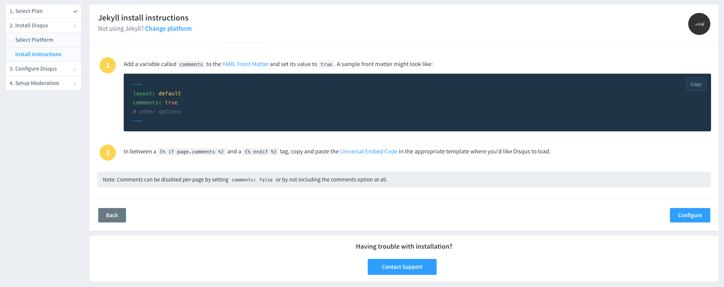Copy the sample front matter code
The width and height of the screenshot is (724, 287).
pyautogui.click(x=696, y=84)
